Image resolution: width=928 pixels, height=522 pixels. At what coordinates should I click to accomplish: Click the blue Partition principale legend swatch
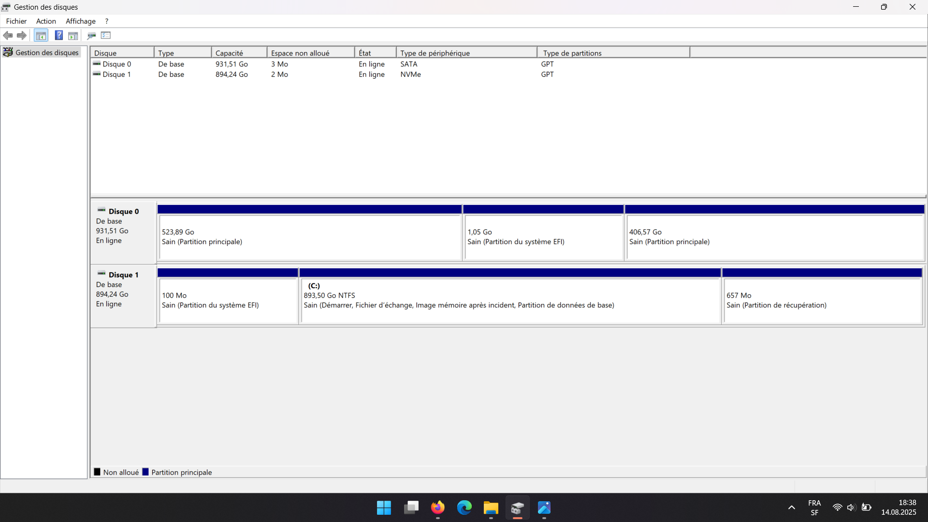145,472
